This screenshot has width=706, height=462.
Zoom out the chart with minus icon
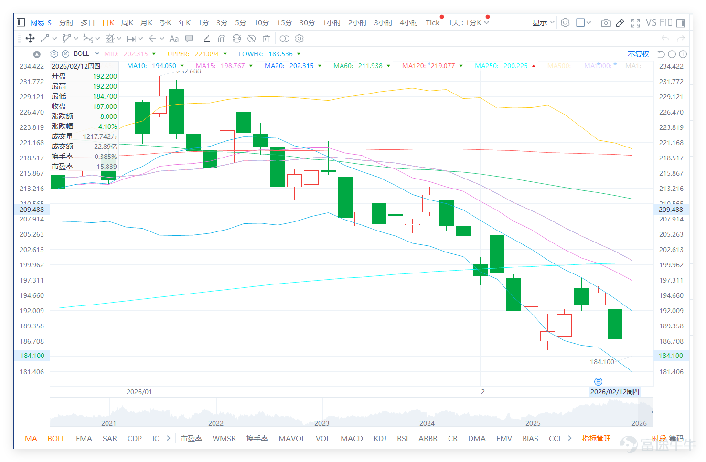pyautogui.click(x=672, y=54)
